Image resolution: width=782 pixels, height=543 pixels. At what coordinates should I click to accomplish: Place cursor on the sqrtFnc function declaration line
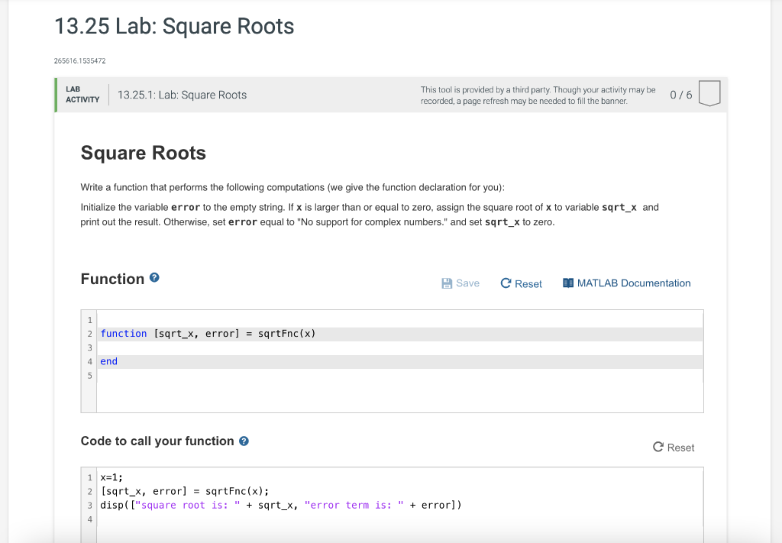[x=206, y=333]
